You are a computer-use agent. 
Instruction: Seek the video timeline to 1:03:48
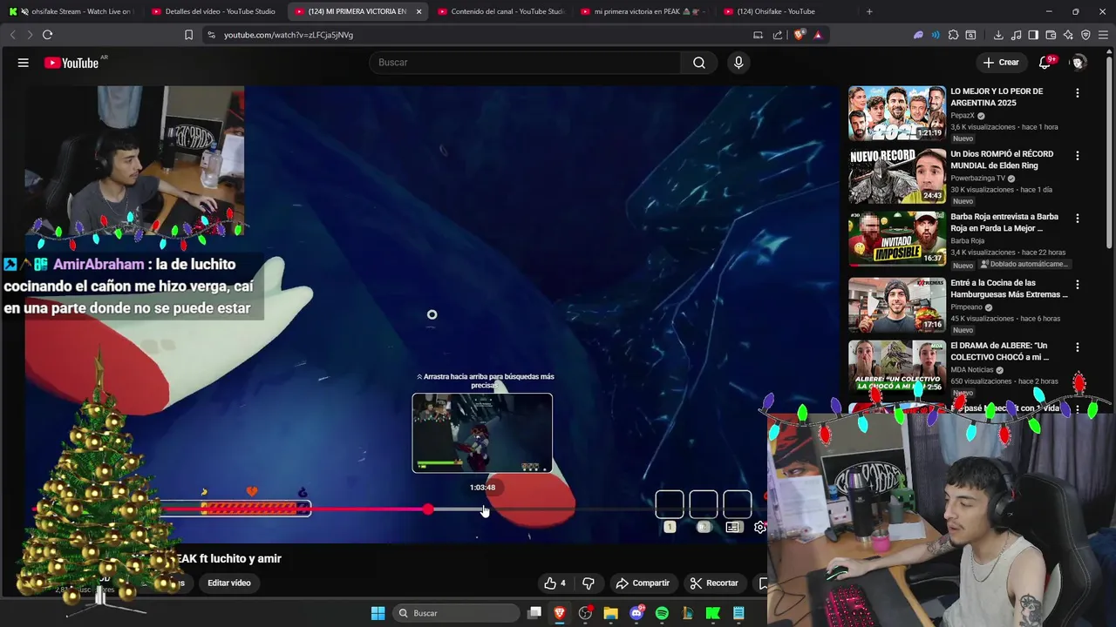pyautogui.click(x=483, y=509)
